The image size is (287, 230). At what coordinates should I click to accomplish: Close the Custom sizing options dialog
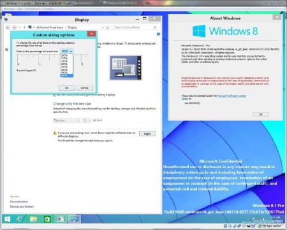click(x=91, y=34)
